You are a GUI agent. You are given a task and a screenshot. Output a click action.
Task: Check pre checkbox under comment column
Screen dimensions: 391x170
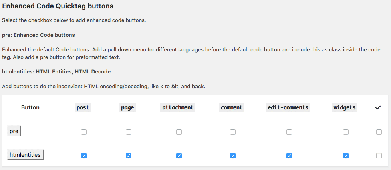[233, 132]
